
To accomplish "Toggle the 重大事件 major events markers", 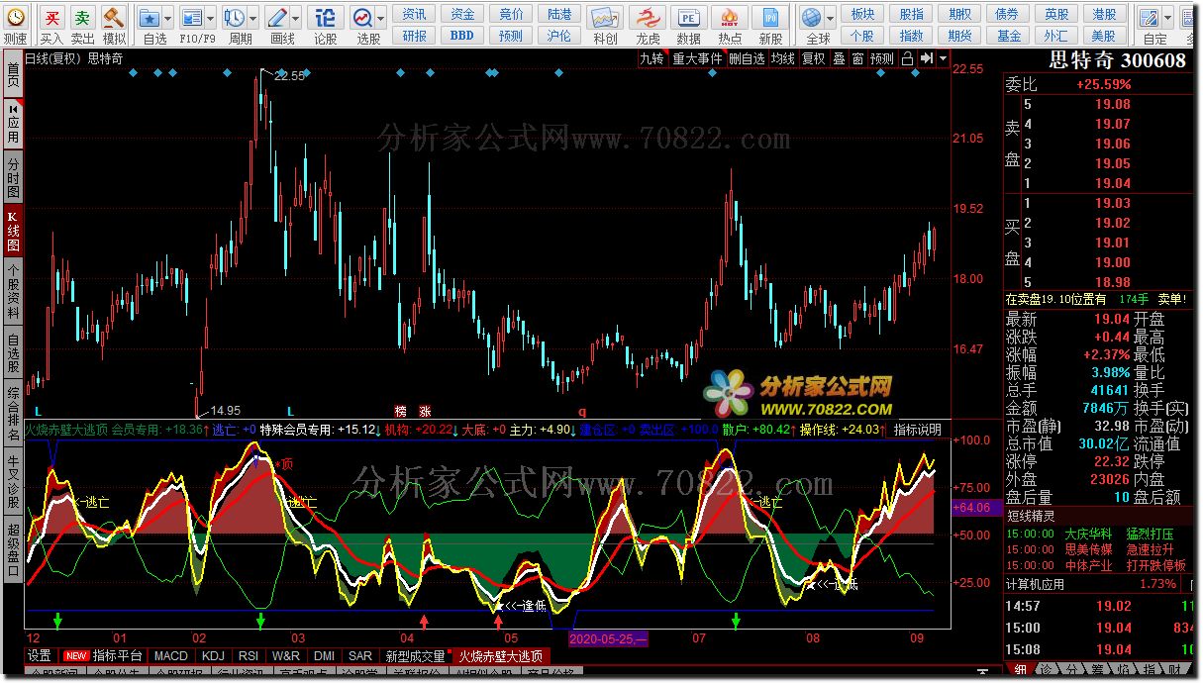I will (x=698, y=58).
